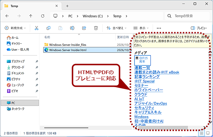The width and height of the screenshot is (213, 137).
Task: Click the Copy icon in toolbar
Action: pyautogui.click(x=48, y=28)
